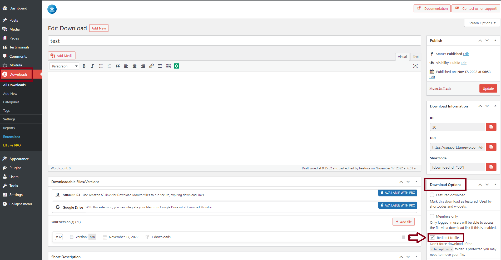Click the download title field containing test

234,41
